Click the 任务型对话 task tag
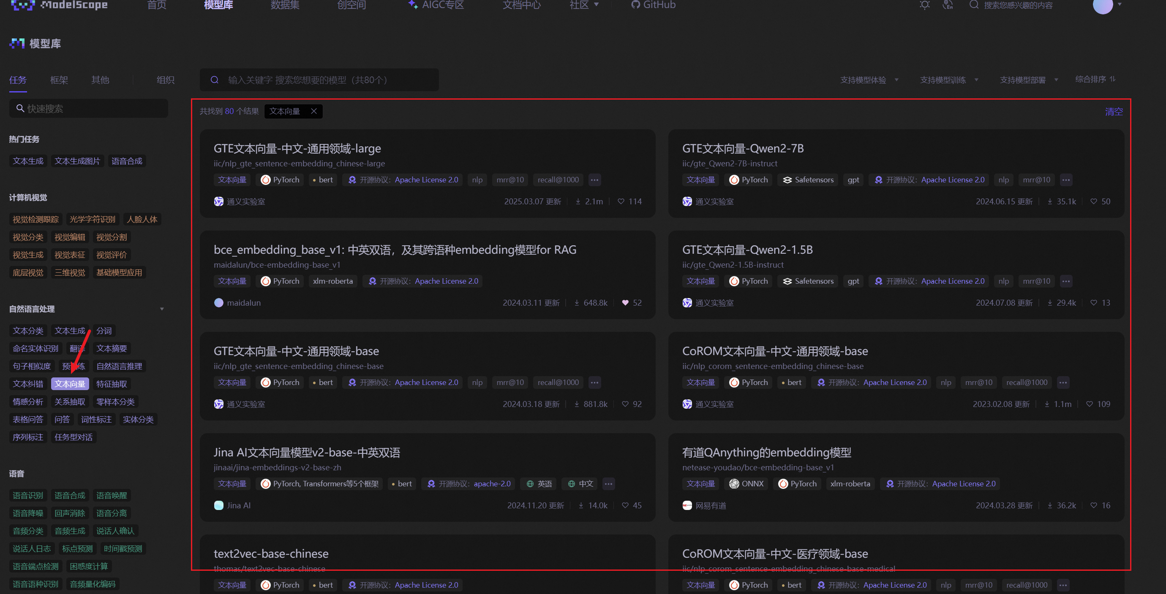 point(74,437)
